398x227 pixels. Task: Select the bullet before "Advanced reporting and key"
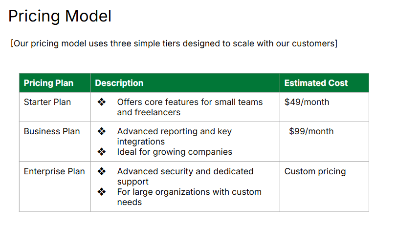(102, 131)
